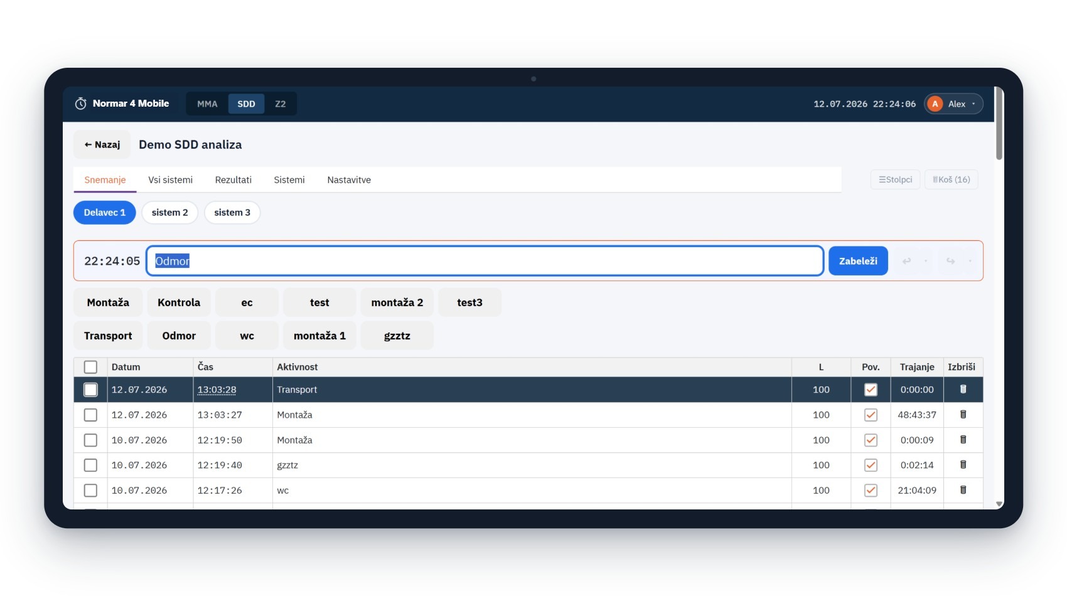Viewport: 1067px width, 596px height.
Task: Open the Koš (16) trash bin
Action: [x=952, y=180]
